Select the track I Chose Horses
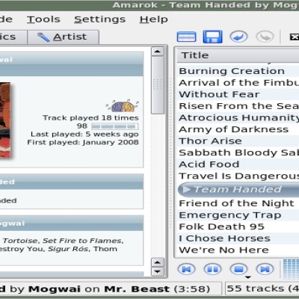The width and height of the screenshot is (299, 299). (x=238, y=238)
